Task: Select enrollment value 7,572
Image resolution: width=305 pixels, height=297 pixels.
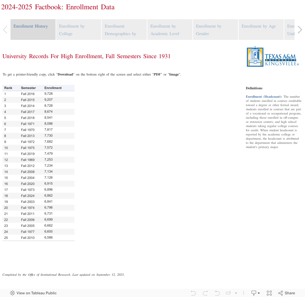Action: [x=48, y=148]
